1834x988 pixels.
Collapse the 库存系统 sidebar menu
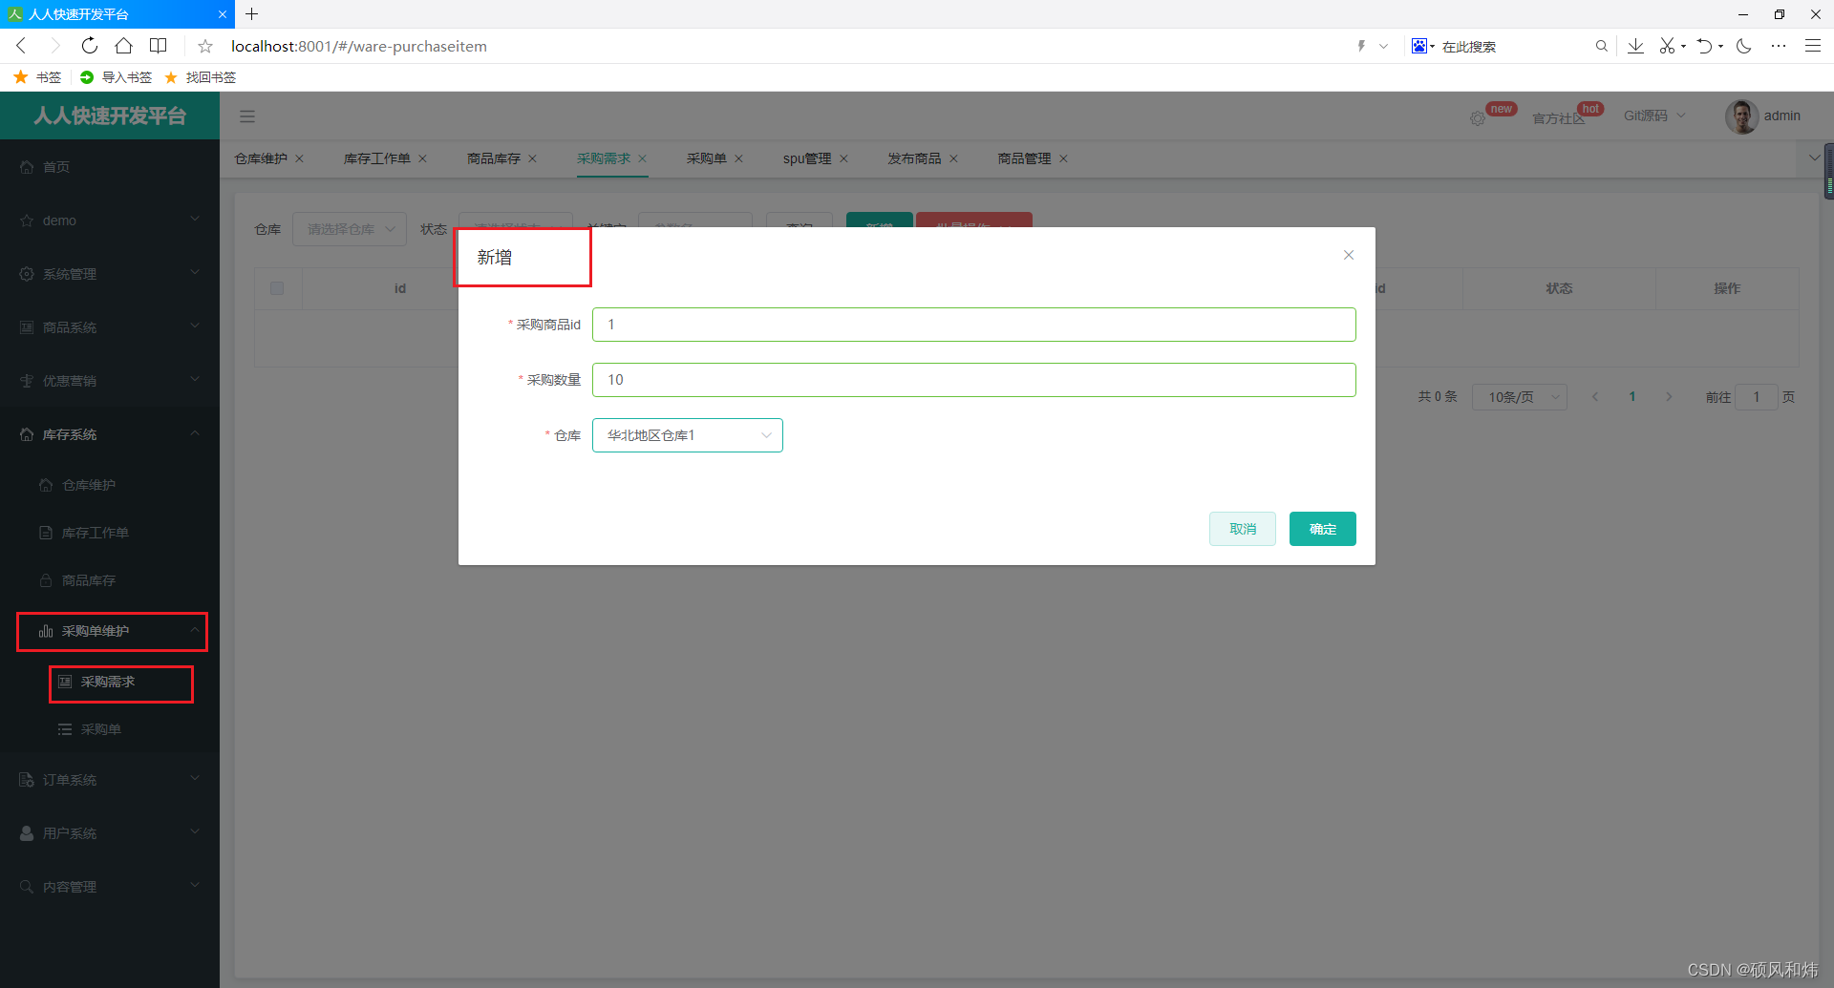(x=110, y=434)
